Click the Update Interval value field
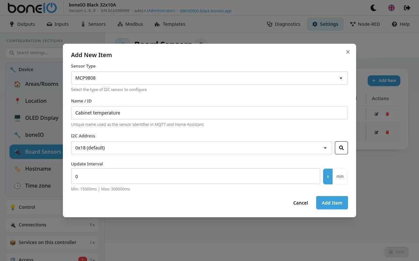This screenshot has width=419, height=261. (x=195, y=177)
